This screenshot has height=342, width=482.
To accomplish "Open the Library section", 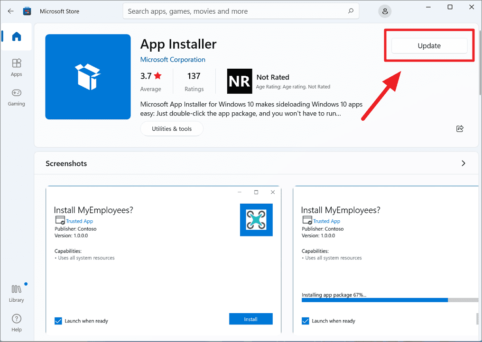I will click(x=16, y=294).
